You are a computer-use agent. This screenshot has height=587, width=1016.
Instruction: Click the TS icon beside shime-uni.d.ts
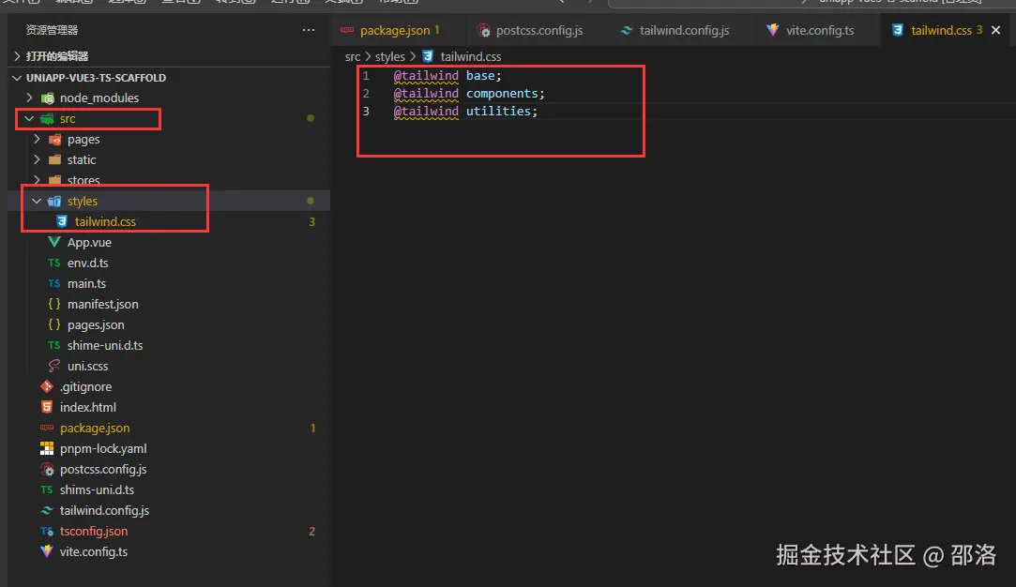[54, 345]
